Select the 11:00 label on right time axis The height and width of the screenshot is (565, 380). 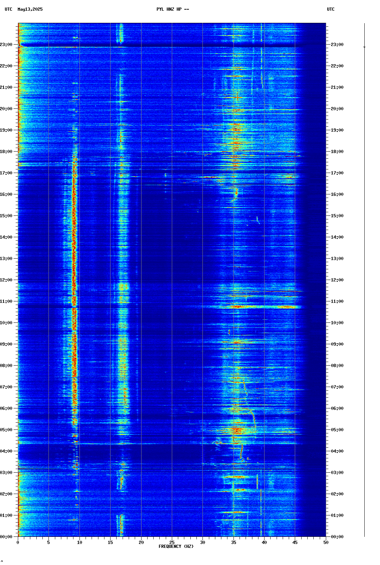coord(337,301)
